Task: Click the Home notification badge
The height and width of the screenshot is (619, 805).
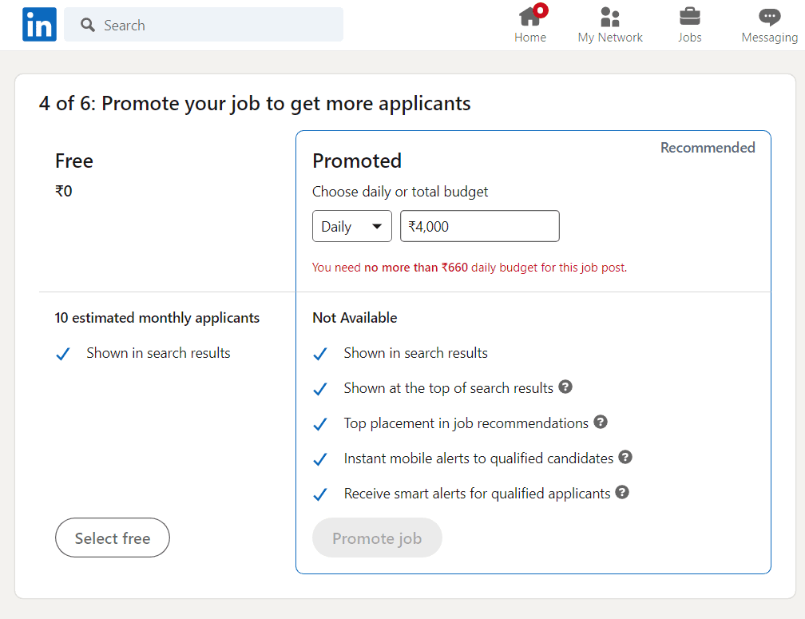Action: pyautogui.click(x=541, y=10)
